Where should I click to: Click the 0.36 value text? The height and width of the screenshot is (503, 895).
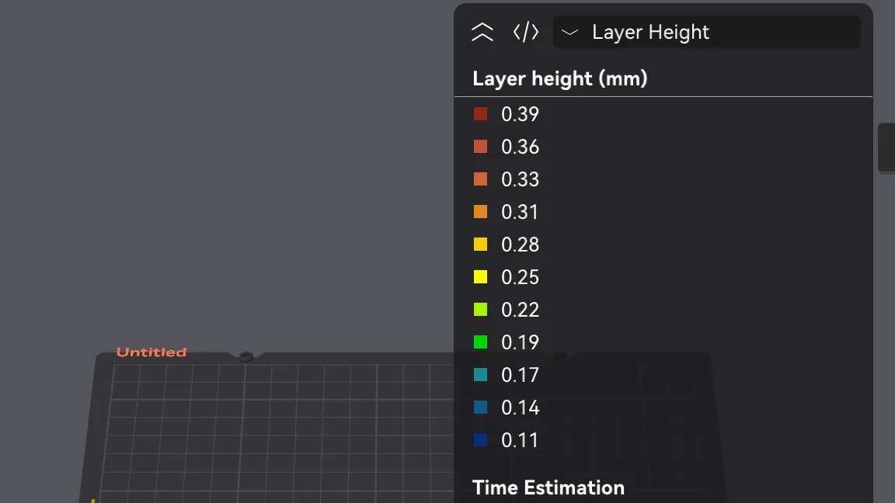click(520, 147)
